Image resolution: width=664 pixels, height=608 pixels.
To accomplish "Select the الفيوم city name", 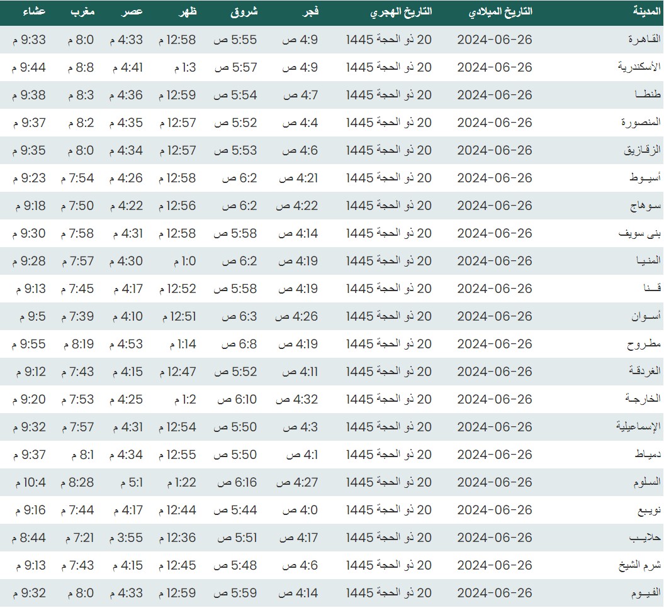I will click(643, 593).
